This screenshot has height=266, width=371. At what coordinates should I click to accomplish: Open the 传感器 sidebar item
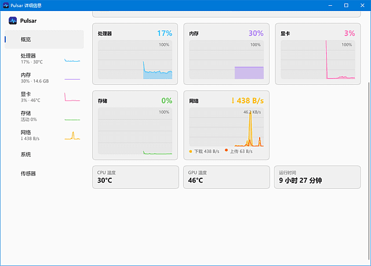point(44,174)
